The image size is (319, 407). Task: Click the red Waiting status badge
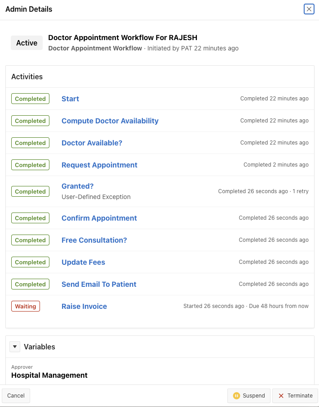26,307
